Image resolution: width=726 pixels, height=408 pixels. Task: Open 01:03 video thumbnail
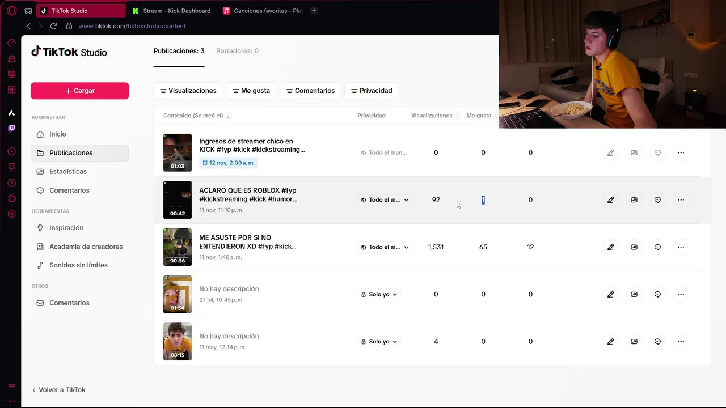[178, 152]
